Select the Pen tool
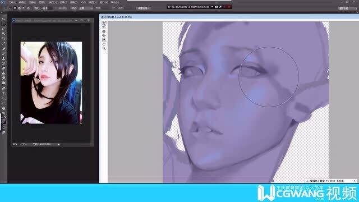359x202 pixels. point(3,88)
